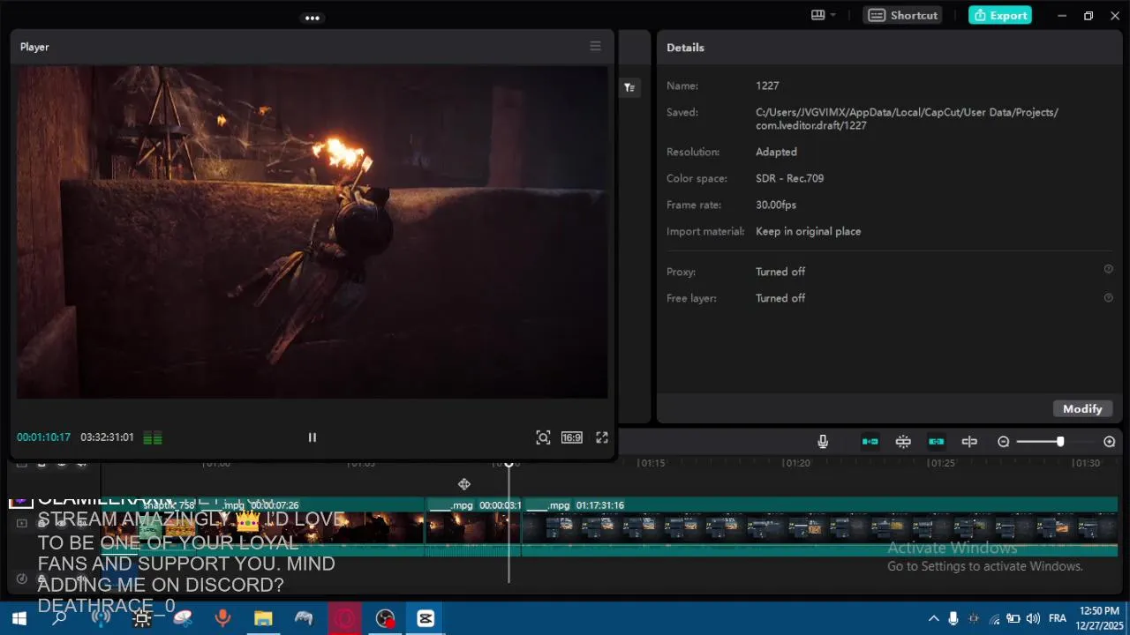This screenshot has height=635, width=1130.
Task: Toggle main track magnet
Action: [x=870, y=442]
